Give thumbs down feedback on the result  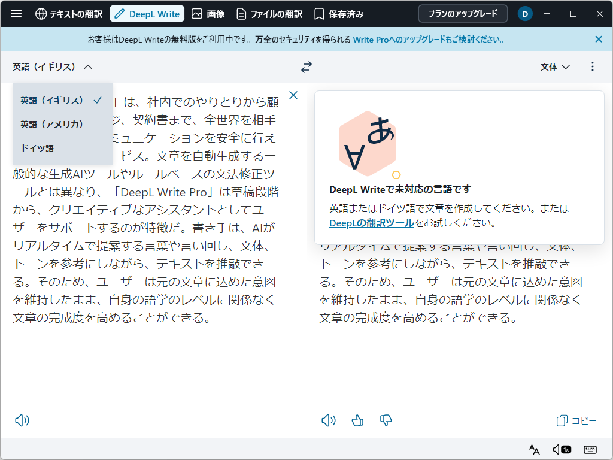click(x=386, y=420)
